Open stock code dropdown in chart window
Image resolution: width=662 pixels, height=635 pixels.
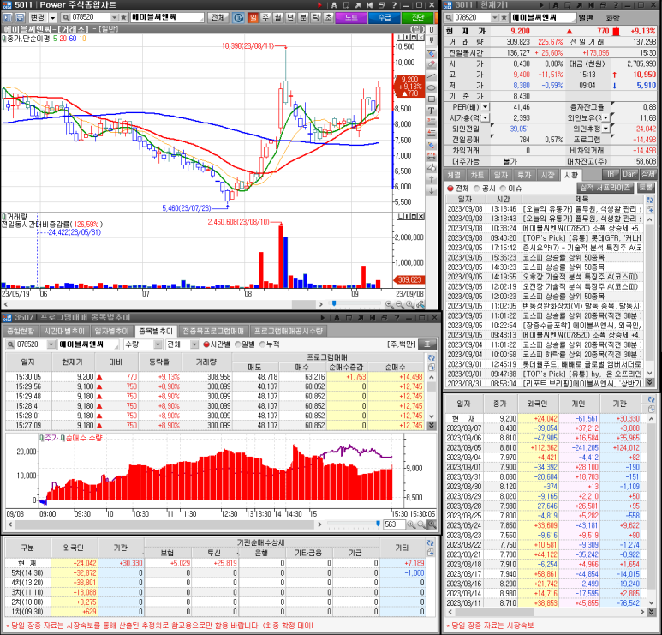click(x=115, y=17)
